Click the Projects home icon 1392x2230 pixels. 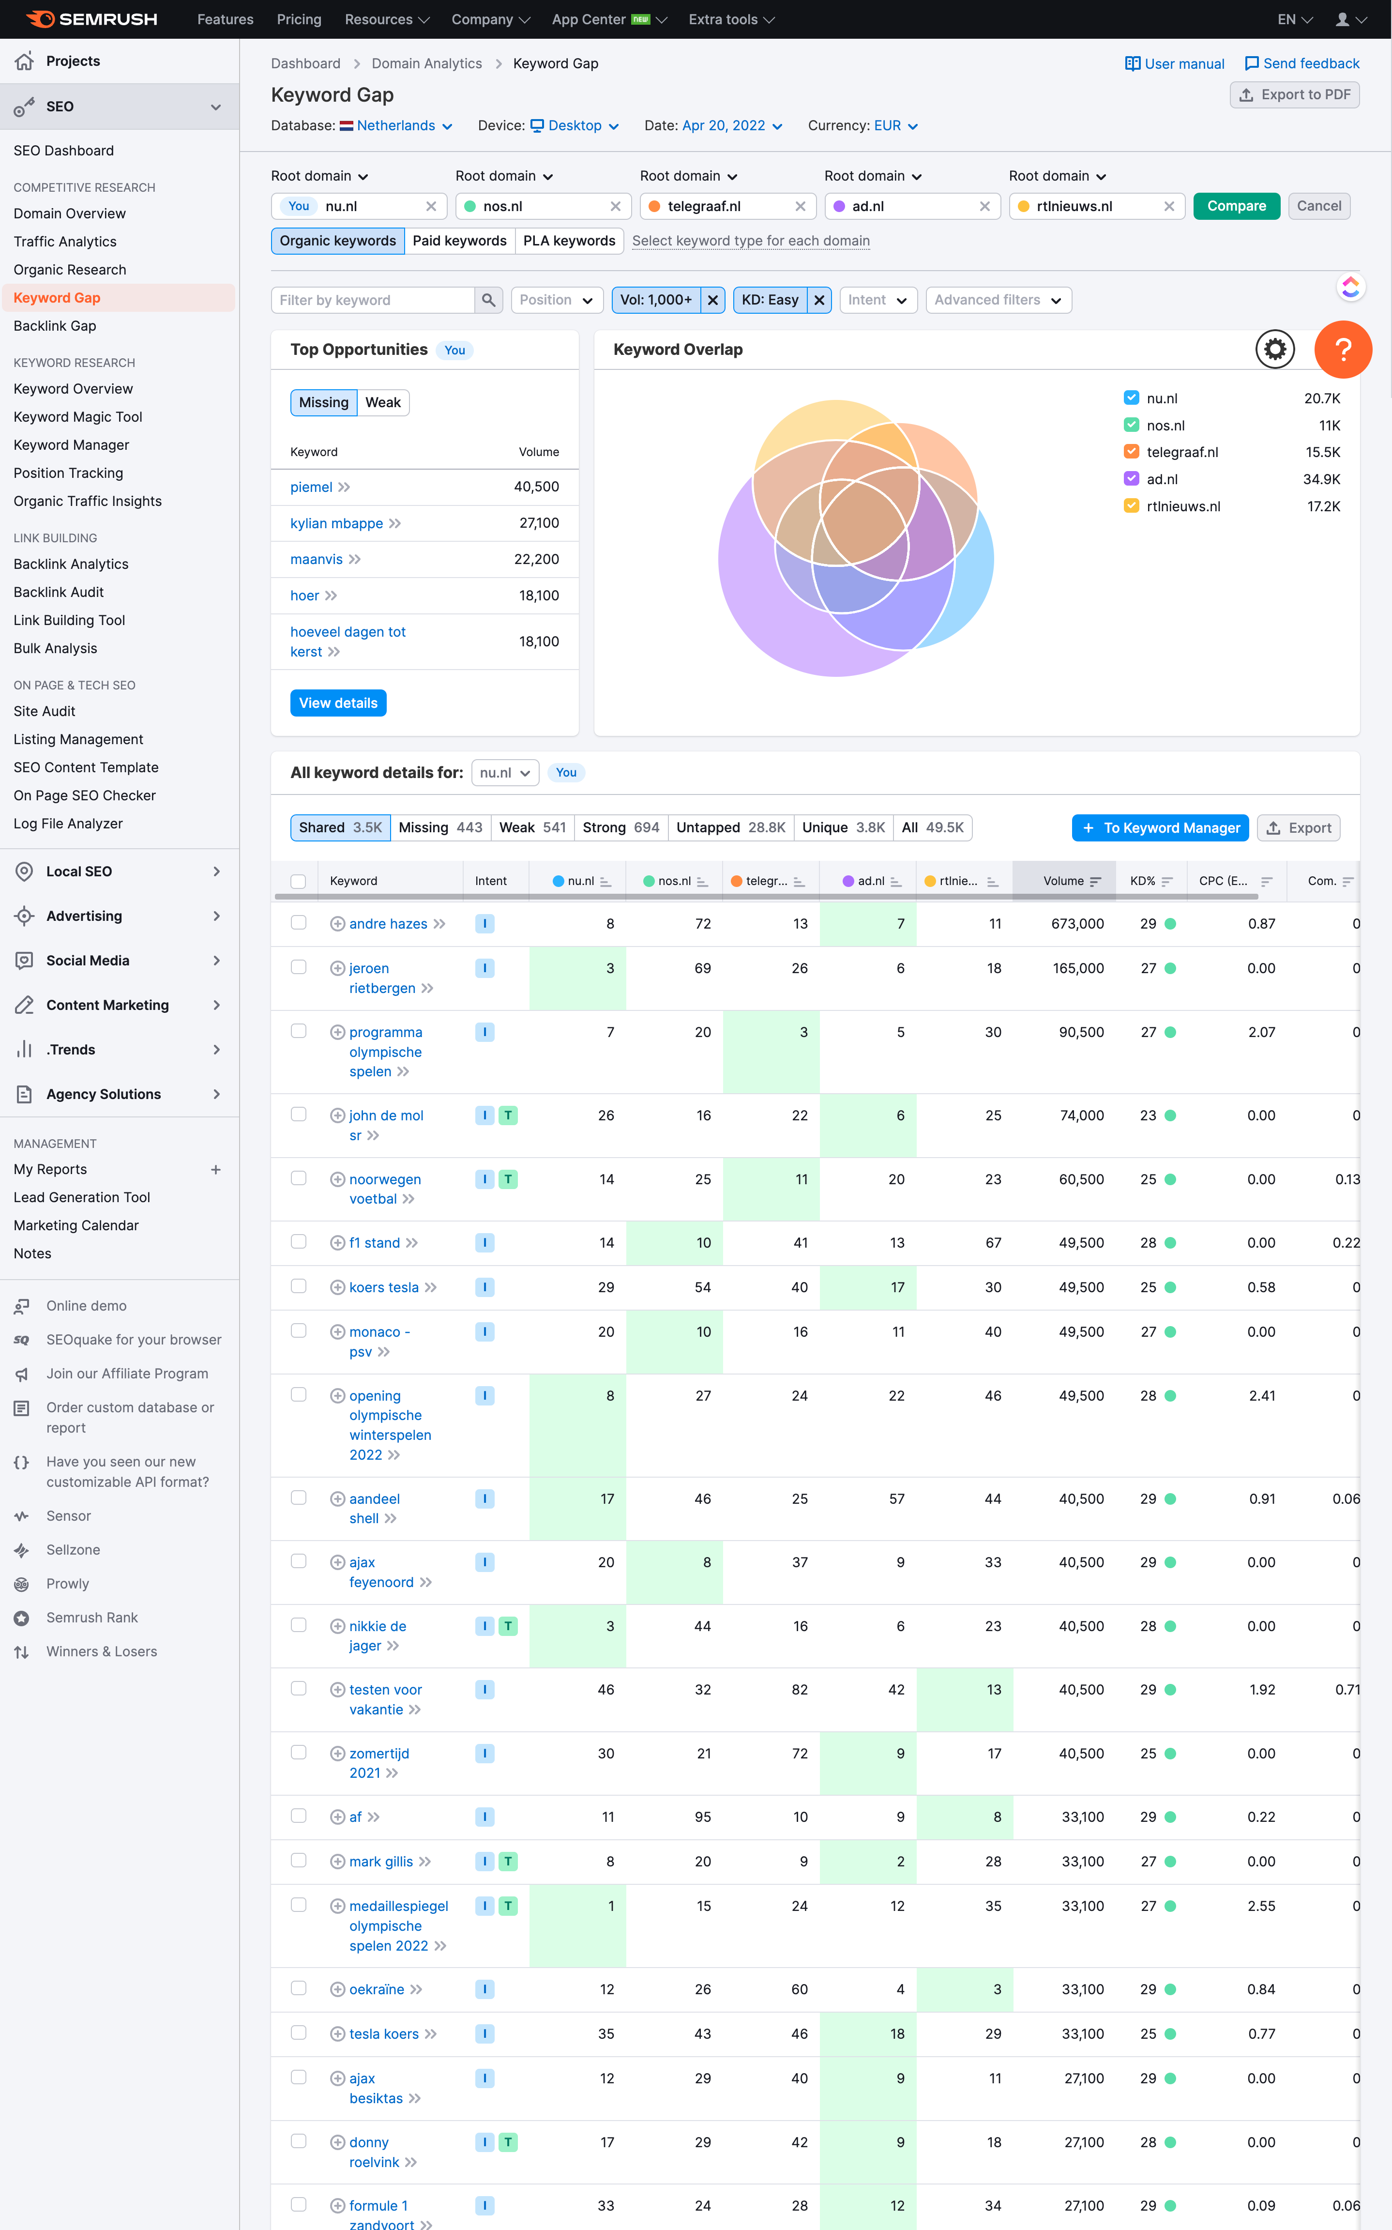[25, 61]
